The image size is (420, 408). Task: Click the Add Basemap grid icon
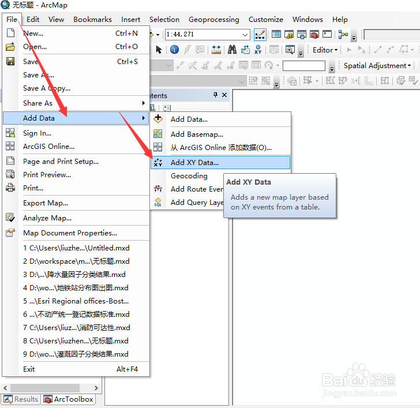(x=157, y=134)
